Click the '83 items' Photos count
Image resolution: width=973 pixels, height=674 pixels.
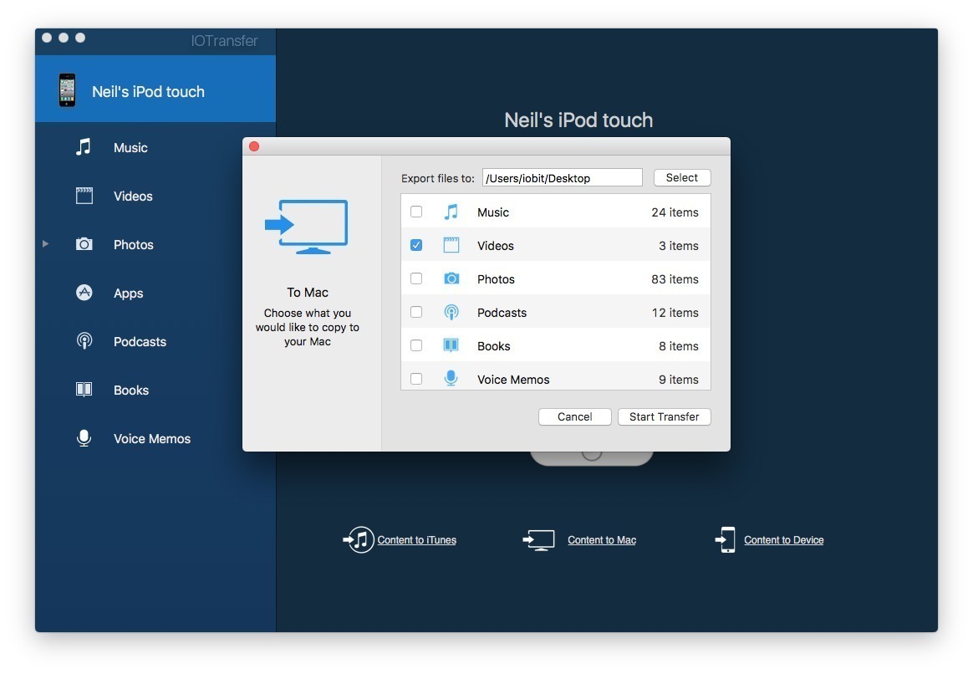[x=675, y=279]
